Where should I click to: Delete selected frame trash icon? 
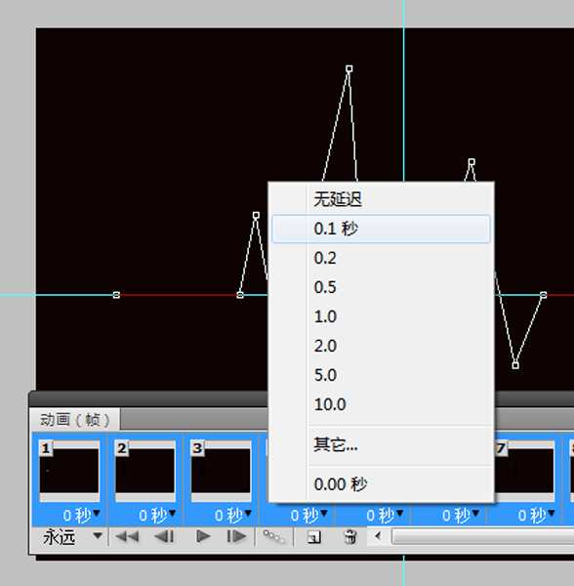coord(349,537)
